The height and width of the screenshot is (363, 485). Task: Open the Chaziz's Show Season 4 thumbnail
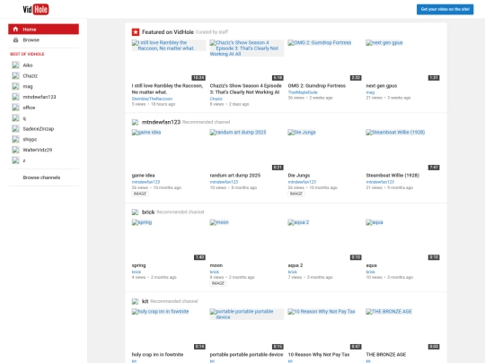[x=247, y=60]
